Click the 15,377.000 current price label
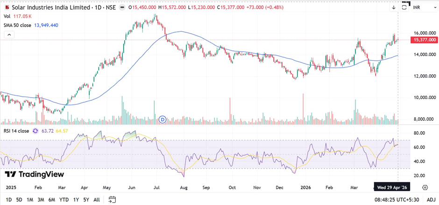This screenshot has width=439, height=205. tap(424, 41)
